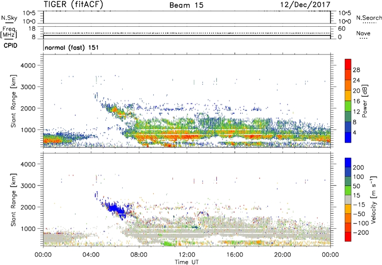Image resolution: width=382 pixels, height=265 pixels.
Task: Click '200' on the velocity colorbar
Action: 359,167
